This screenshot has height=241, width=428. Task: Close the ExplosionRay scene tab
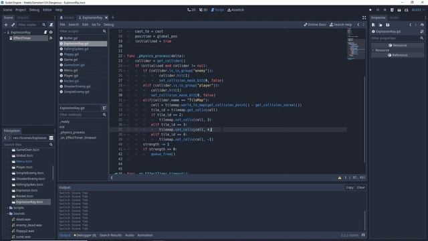[106, 17]
